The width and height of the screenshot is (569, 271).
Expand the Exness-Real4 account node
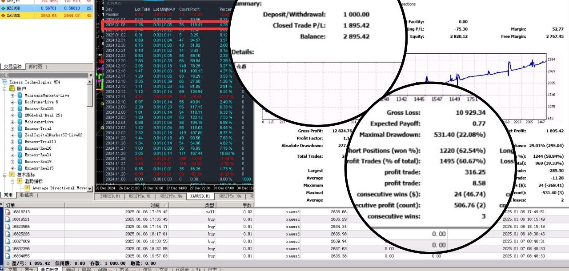pyautogui.click(x=12, y=155)
